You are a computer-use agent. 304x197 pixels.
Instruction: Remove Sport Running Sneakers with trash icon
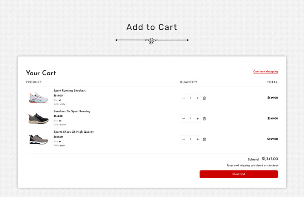point(204,98)
